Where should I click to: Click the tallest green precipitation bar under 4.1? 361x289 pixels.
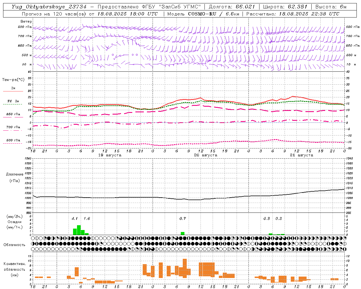point(79,230)
